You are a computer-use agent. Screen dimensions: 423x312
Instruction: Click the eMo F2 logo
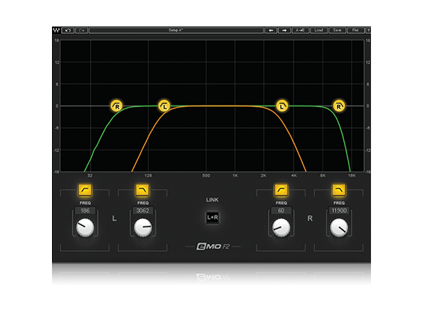[x=213, y=246]
